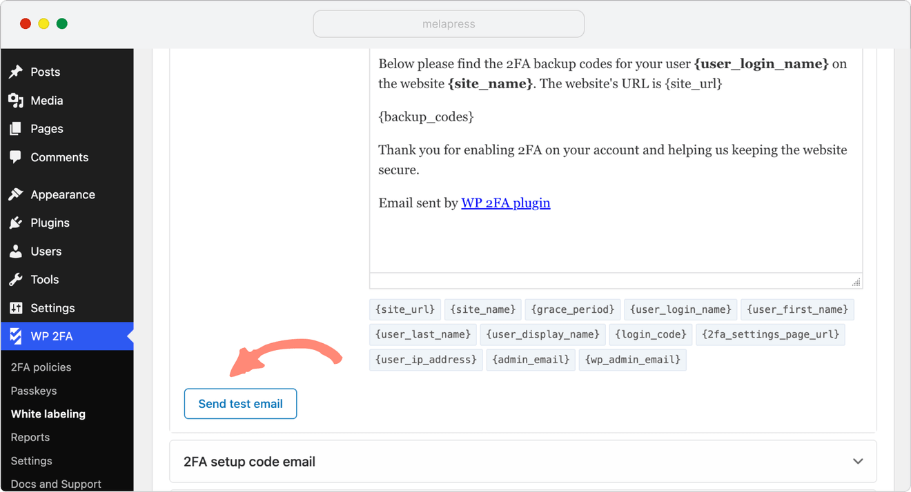Image resolution: width=911 pixels, height=492 pixels.
Task: Insert the {admin_email} tag
Action: pos(531,359)
